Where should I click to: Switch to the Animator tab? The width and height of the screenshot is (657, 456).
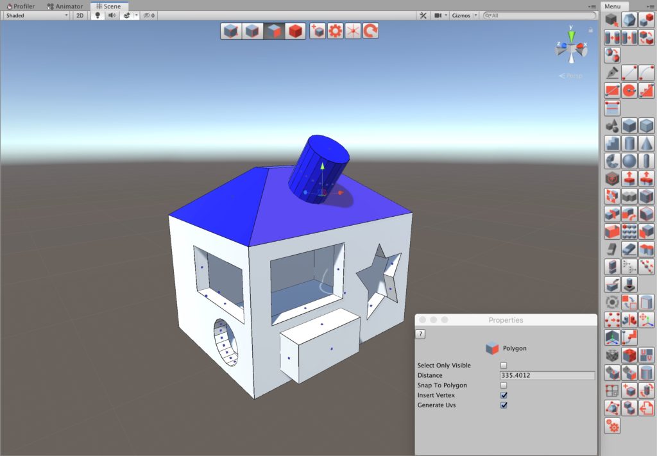[x=65, y=6]
